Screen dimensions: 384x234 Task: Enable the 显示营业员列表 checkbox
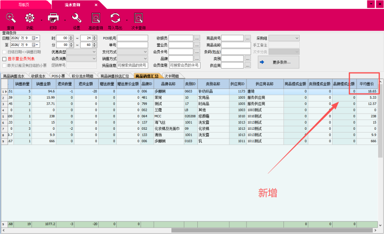pos(5,59)
